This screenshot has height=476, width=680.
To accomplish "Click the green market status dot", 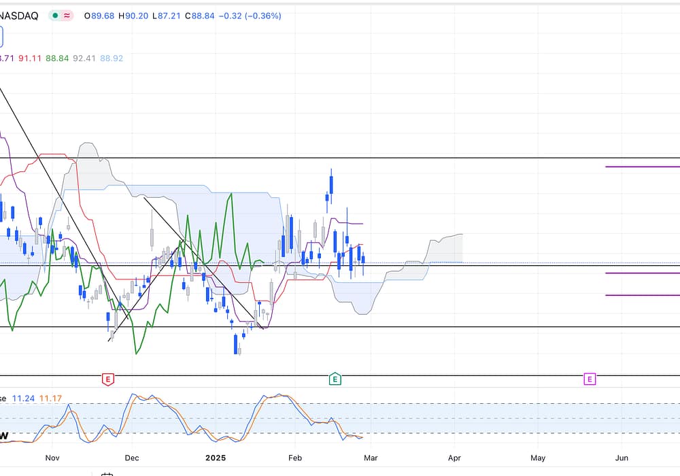I will point(56,16).
